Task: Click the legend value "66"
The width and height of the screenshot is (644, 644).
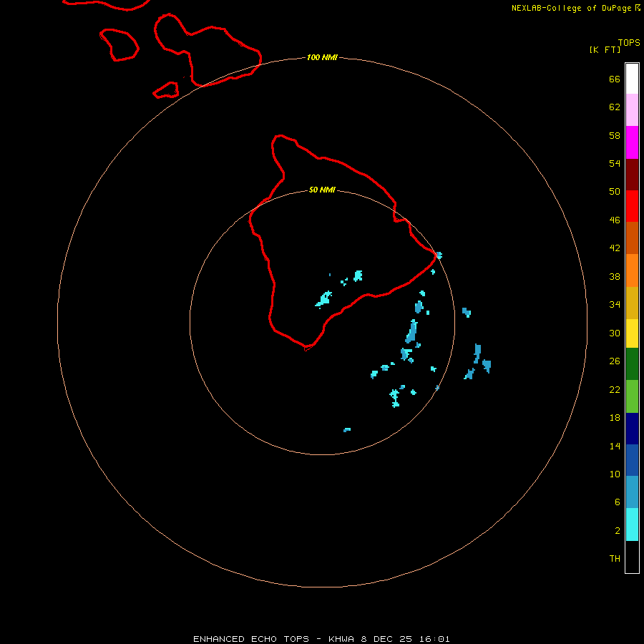Action: [615, 79]
